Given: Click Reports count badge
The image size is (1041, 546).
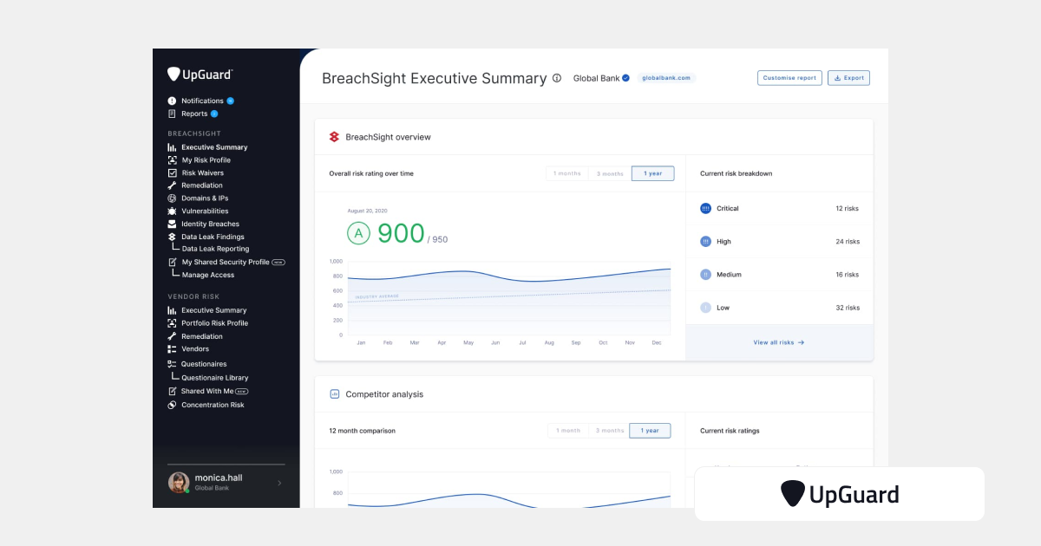Looking at the screenshot, I should pos(214,114).
